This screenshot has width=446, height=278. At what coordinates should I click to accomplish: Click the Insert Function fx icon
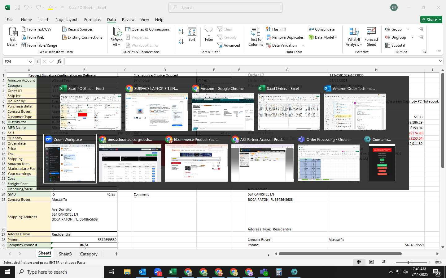[59, 61]
